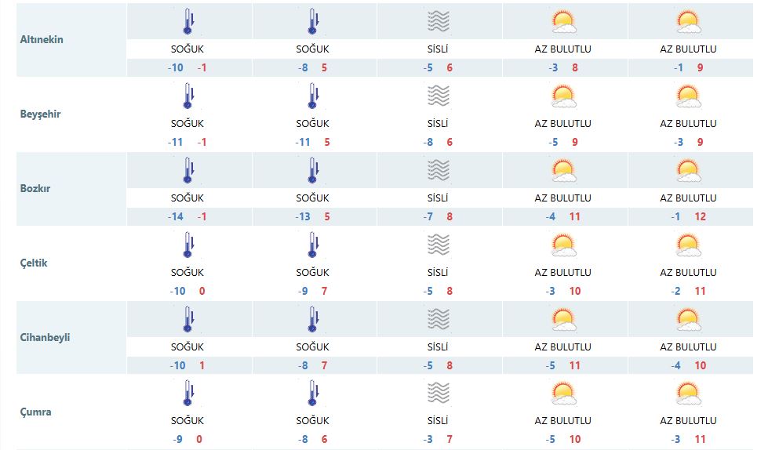
Task: Select the Çeltik district name
Action: coord(33,263)
